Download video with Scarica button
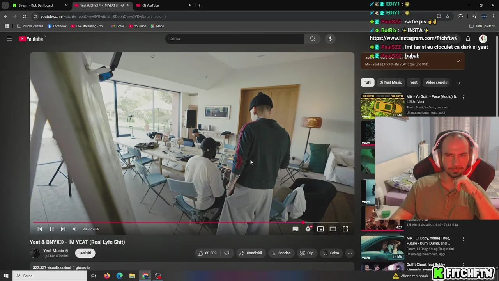This screenshot has width=499, height=281. (x=281, y=253)
